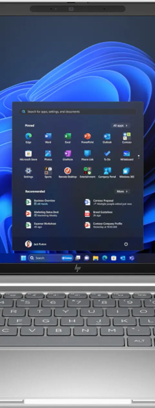The width and height of the screenshot is (155, 408).
Task: Open the Microsoft Store pinned app
Action: point(28,155)
